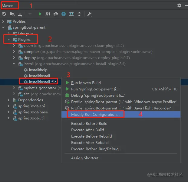Image resolution: width=188 pixels, height=182 pixels.
Task: Toggle Skip Tests Mode lightning icon
Action: [x=64, y=14]
